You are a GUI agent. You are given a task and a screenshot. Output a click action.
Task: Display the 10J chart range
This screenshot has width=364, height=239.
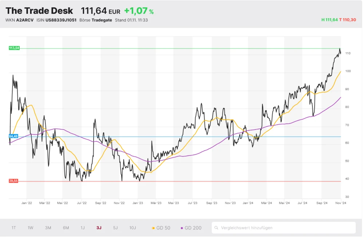[x=132, y=228]
